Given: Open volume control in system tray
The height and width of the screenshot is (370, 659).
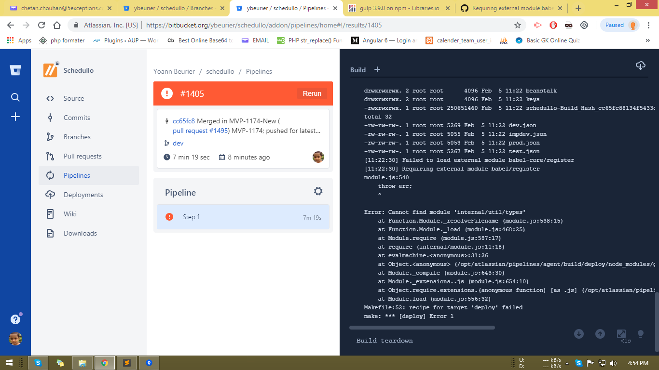Looking at the screenshot, I should click(614, 363).
